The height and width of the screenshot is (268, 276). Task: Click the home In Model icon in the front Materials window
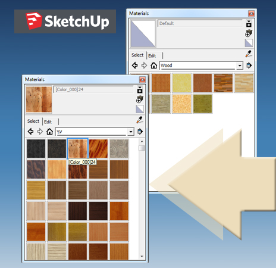click(x=49, y=132)
